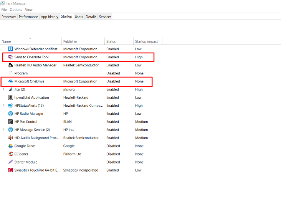Screen dimensions: 281x208
Task: Switch to the Services tab
Action: 105,17
